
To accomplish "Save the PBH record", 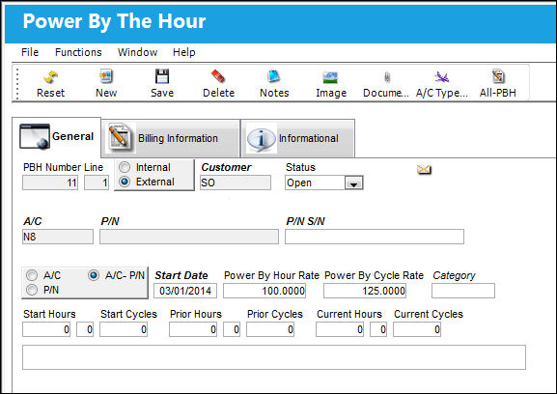I will point(162,76).
